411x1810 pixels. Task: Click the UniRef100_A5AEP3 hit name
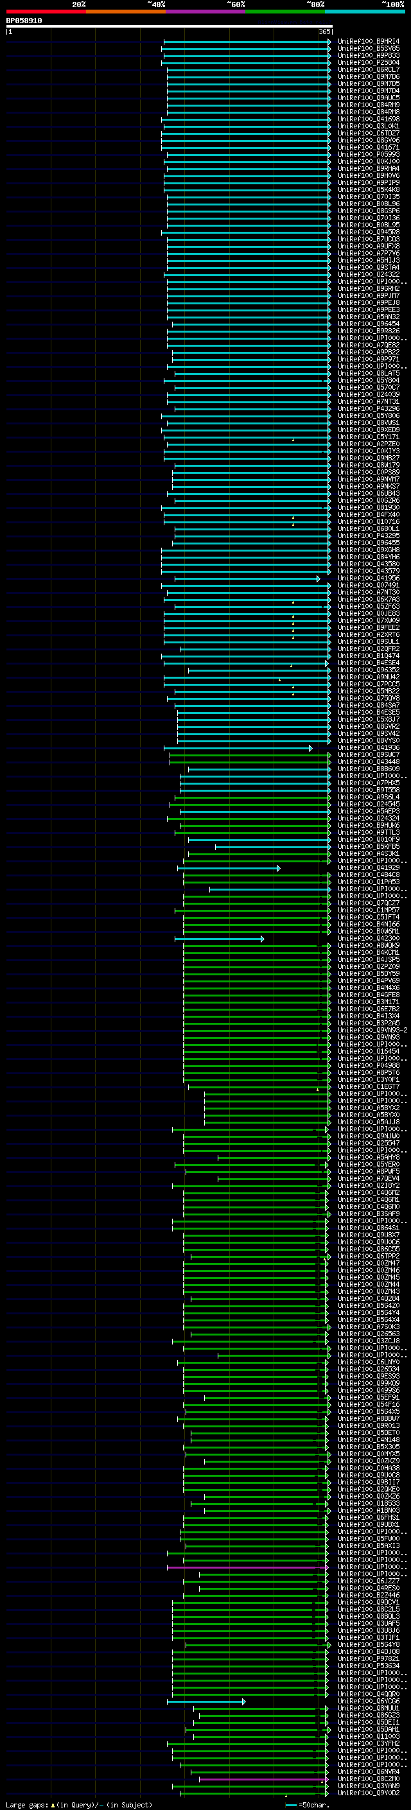pyautogui.click(x=369, y=811)
